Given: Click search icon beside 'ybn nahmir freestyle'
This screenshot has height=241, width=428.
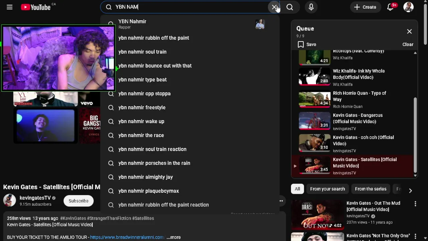Looking at the screenshot, I should coord(111,107).
